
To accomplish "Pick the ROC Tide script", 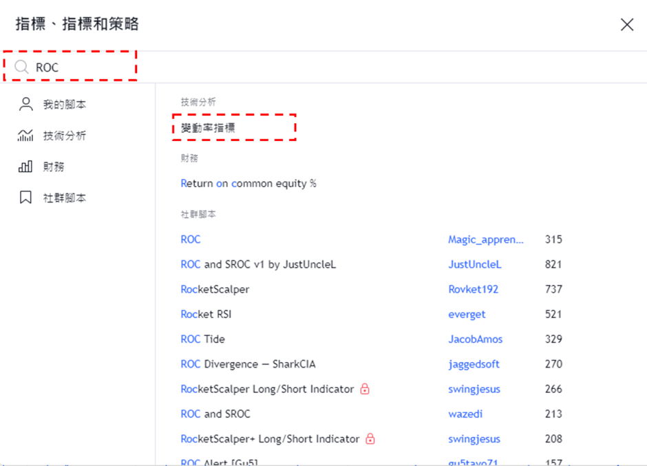I will [x=202, y=339].
